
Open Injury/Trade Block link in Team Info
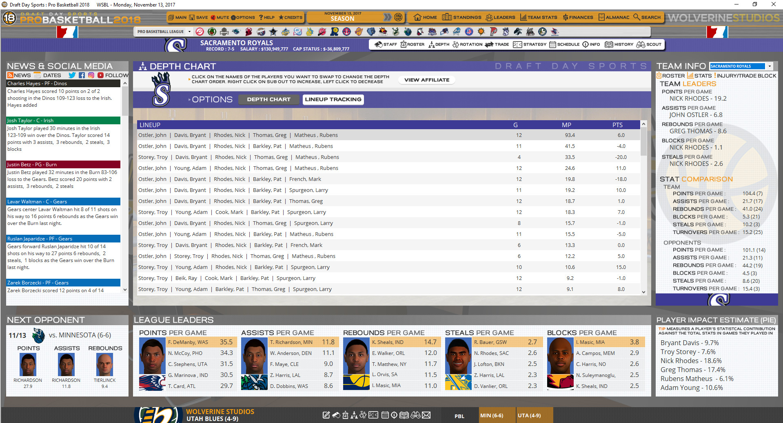pyautogui.click(x=745, y=75)
